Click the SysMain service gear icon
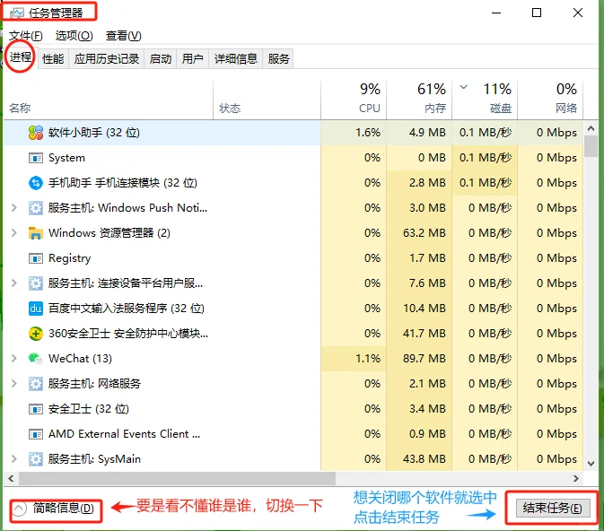 coord(36,459)
